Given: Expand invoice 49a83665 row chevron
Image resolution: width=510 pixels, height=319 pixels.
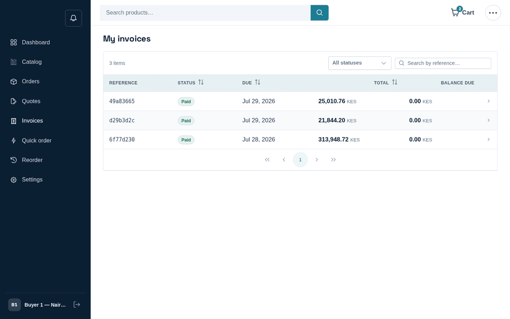Looking at the screenshot, I should tap(489, 101).
